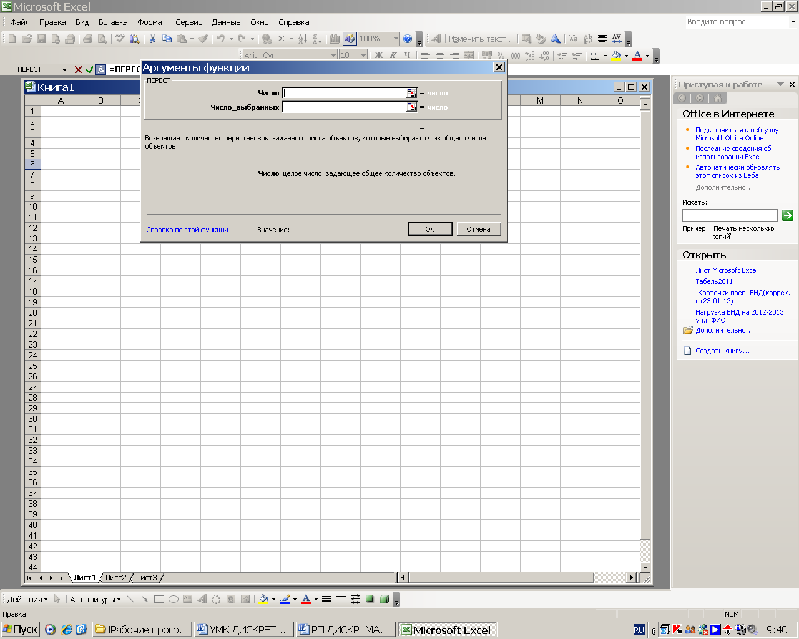The width and height of the screenshot is (799, 639).
Task: Open the task pane Приступая к работе dropdown
Action: tap(780, 84)
